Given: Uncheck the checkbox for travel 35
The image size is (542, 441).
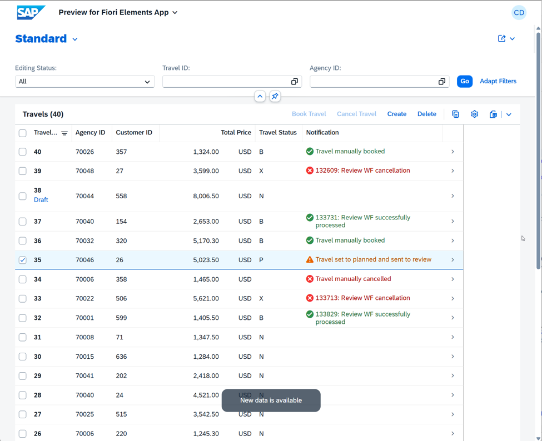Looking at the screenshot, I should (x=22, y=260).
